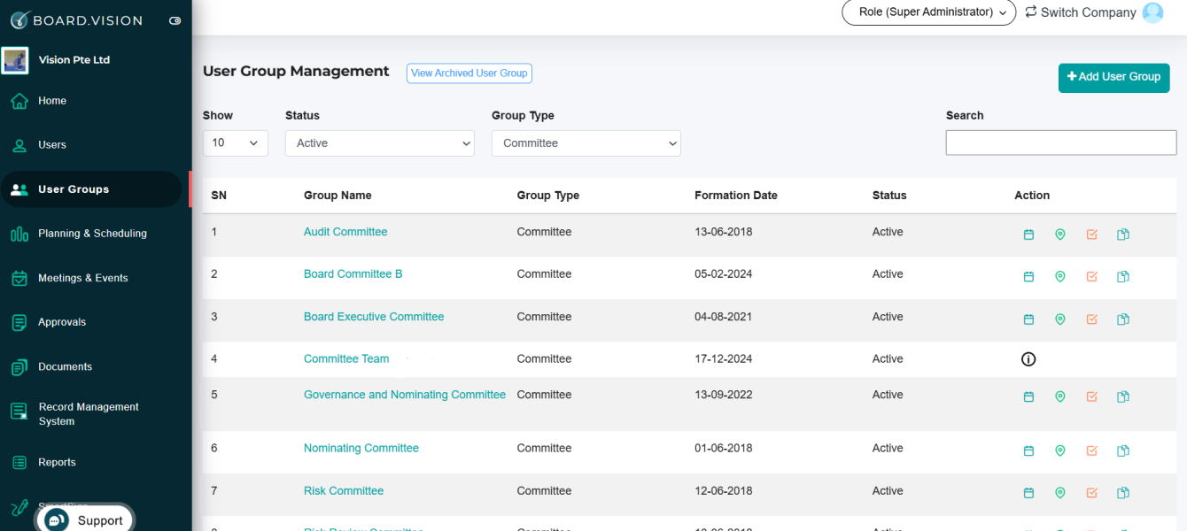
Task: Click the calendar icon for Board Committee B
Action: click(1028, 277)
